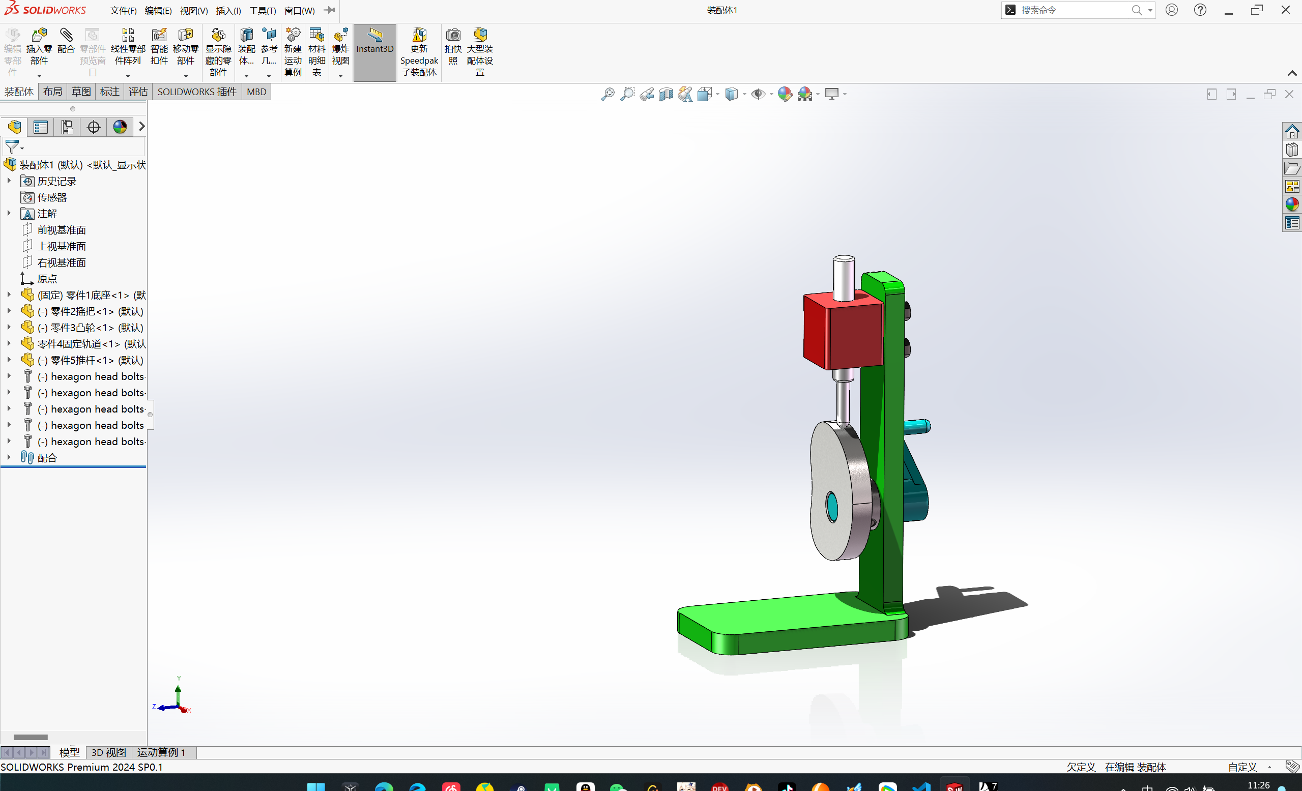Click the Exploded View (爆炸视图) icon
The height and width of the screenshot is (791, 1302).
click(x=341, y=47)
